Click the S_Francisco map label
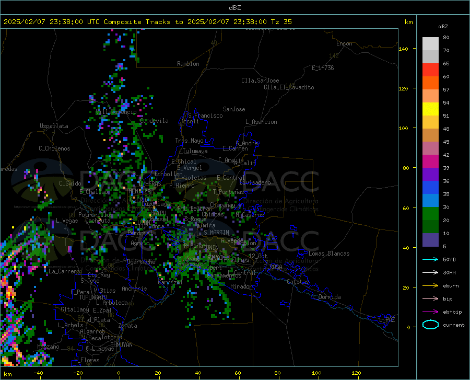Screen dimensions: 470x380 [205, 116]
